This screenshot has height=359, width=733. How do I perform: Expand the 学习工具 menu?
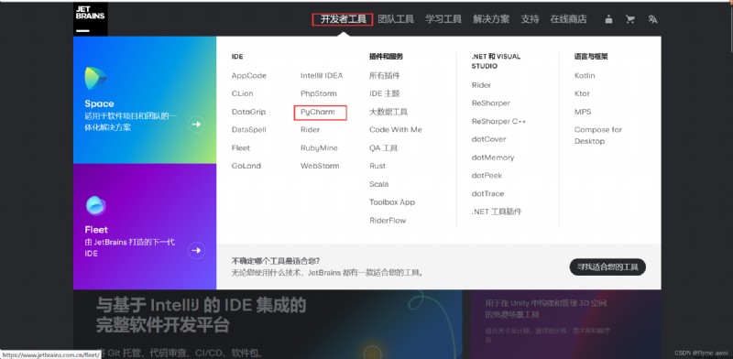pyautogui.click(x=443, y=19)
